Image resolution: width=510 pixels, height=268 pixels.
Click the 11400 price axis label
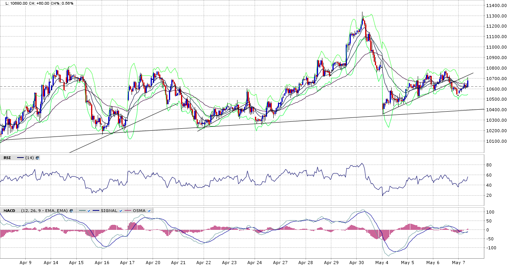coord(496,5)
